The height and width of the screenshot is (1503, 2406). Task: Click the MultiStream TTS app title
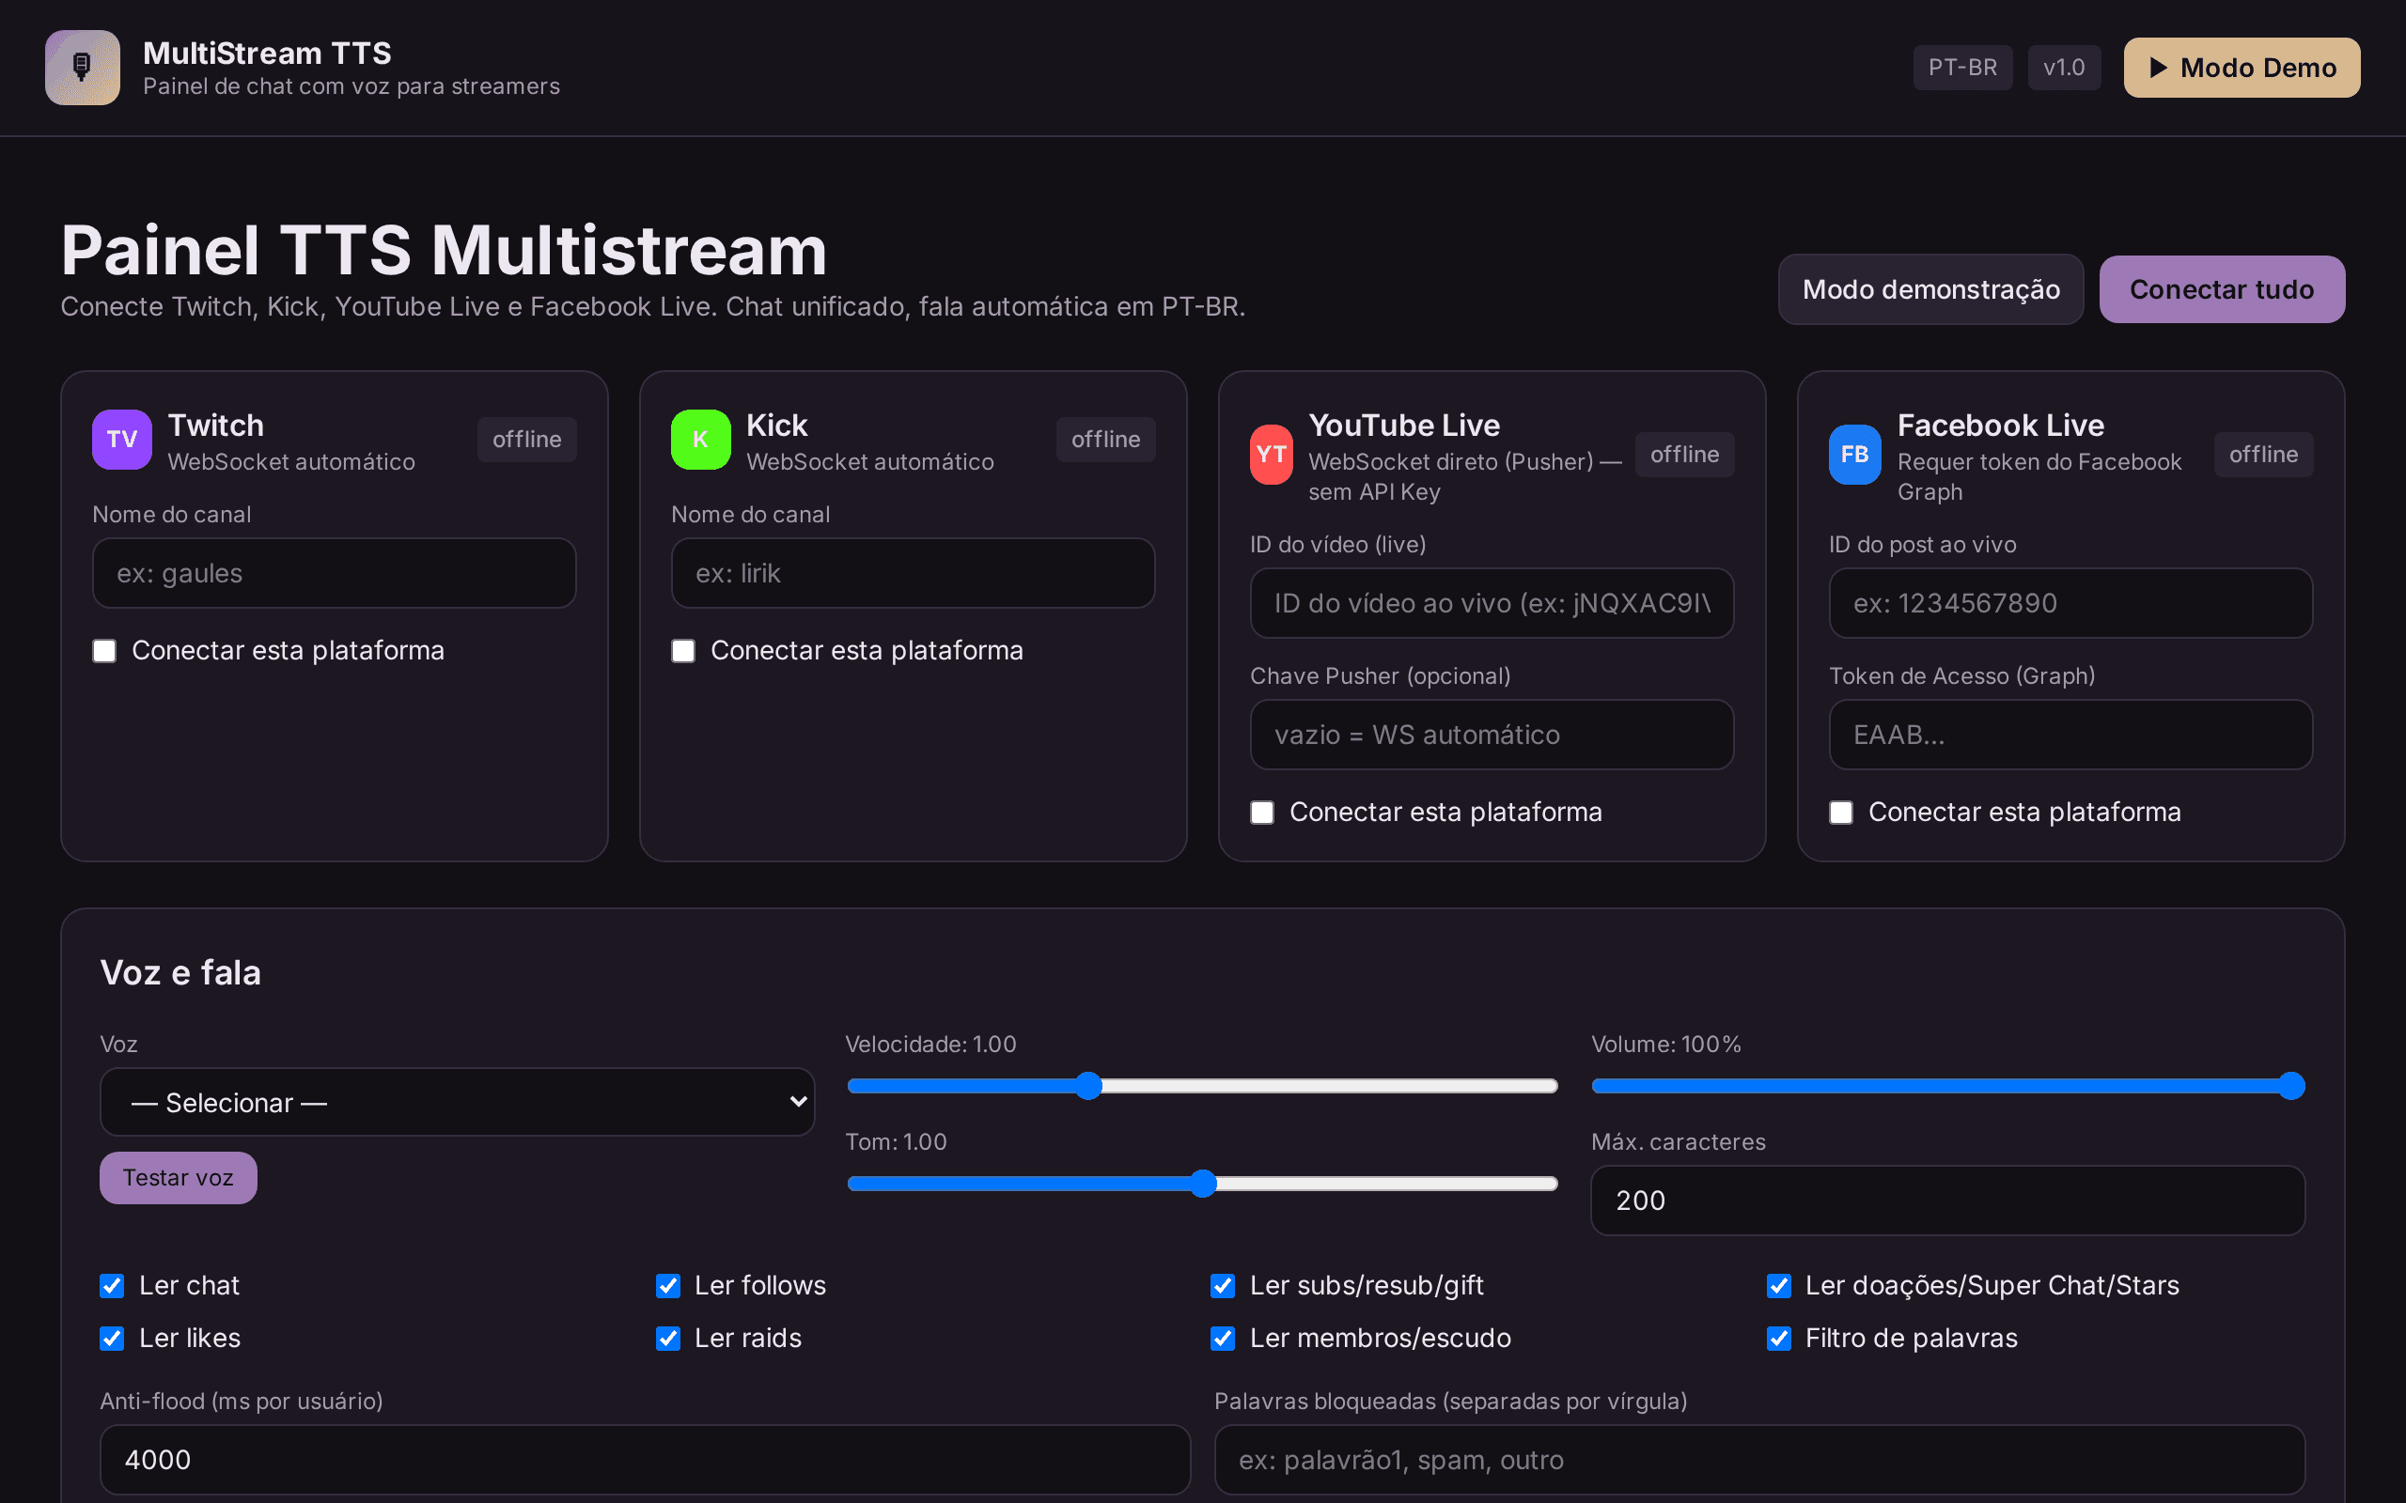point(268,53)
